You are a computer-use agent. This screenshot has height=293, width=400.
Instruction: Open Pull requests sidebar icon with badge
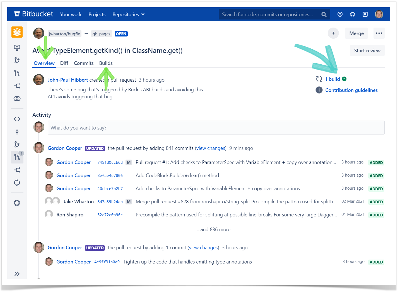(x=17, y=157)
